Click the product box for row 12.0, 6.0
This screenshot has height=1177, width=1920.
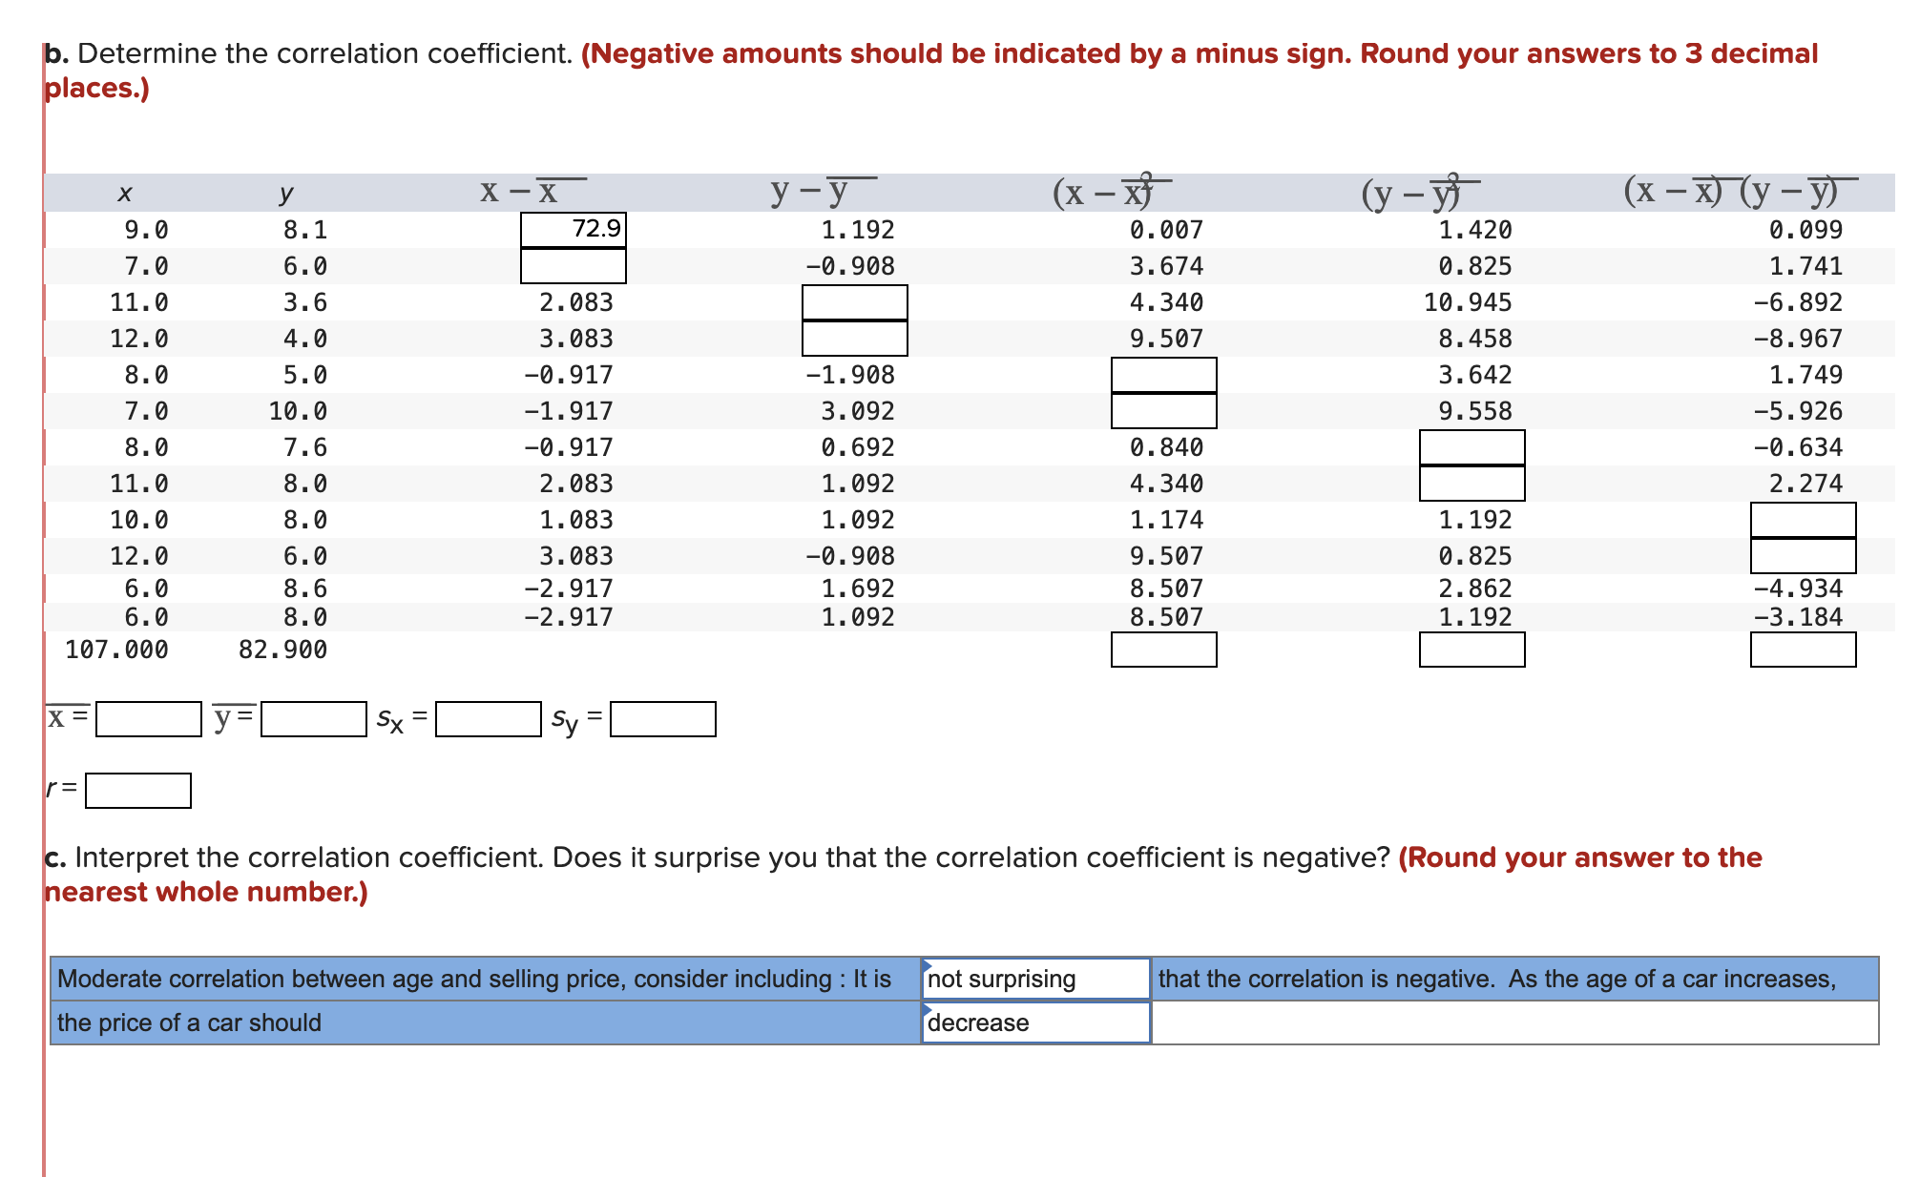point(1802,555)
